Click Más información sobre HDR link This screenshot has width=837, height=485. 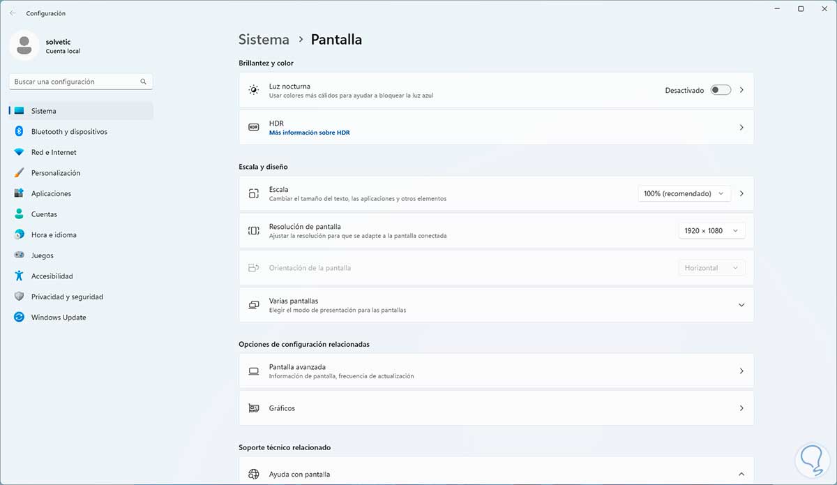[309, 133]
